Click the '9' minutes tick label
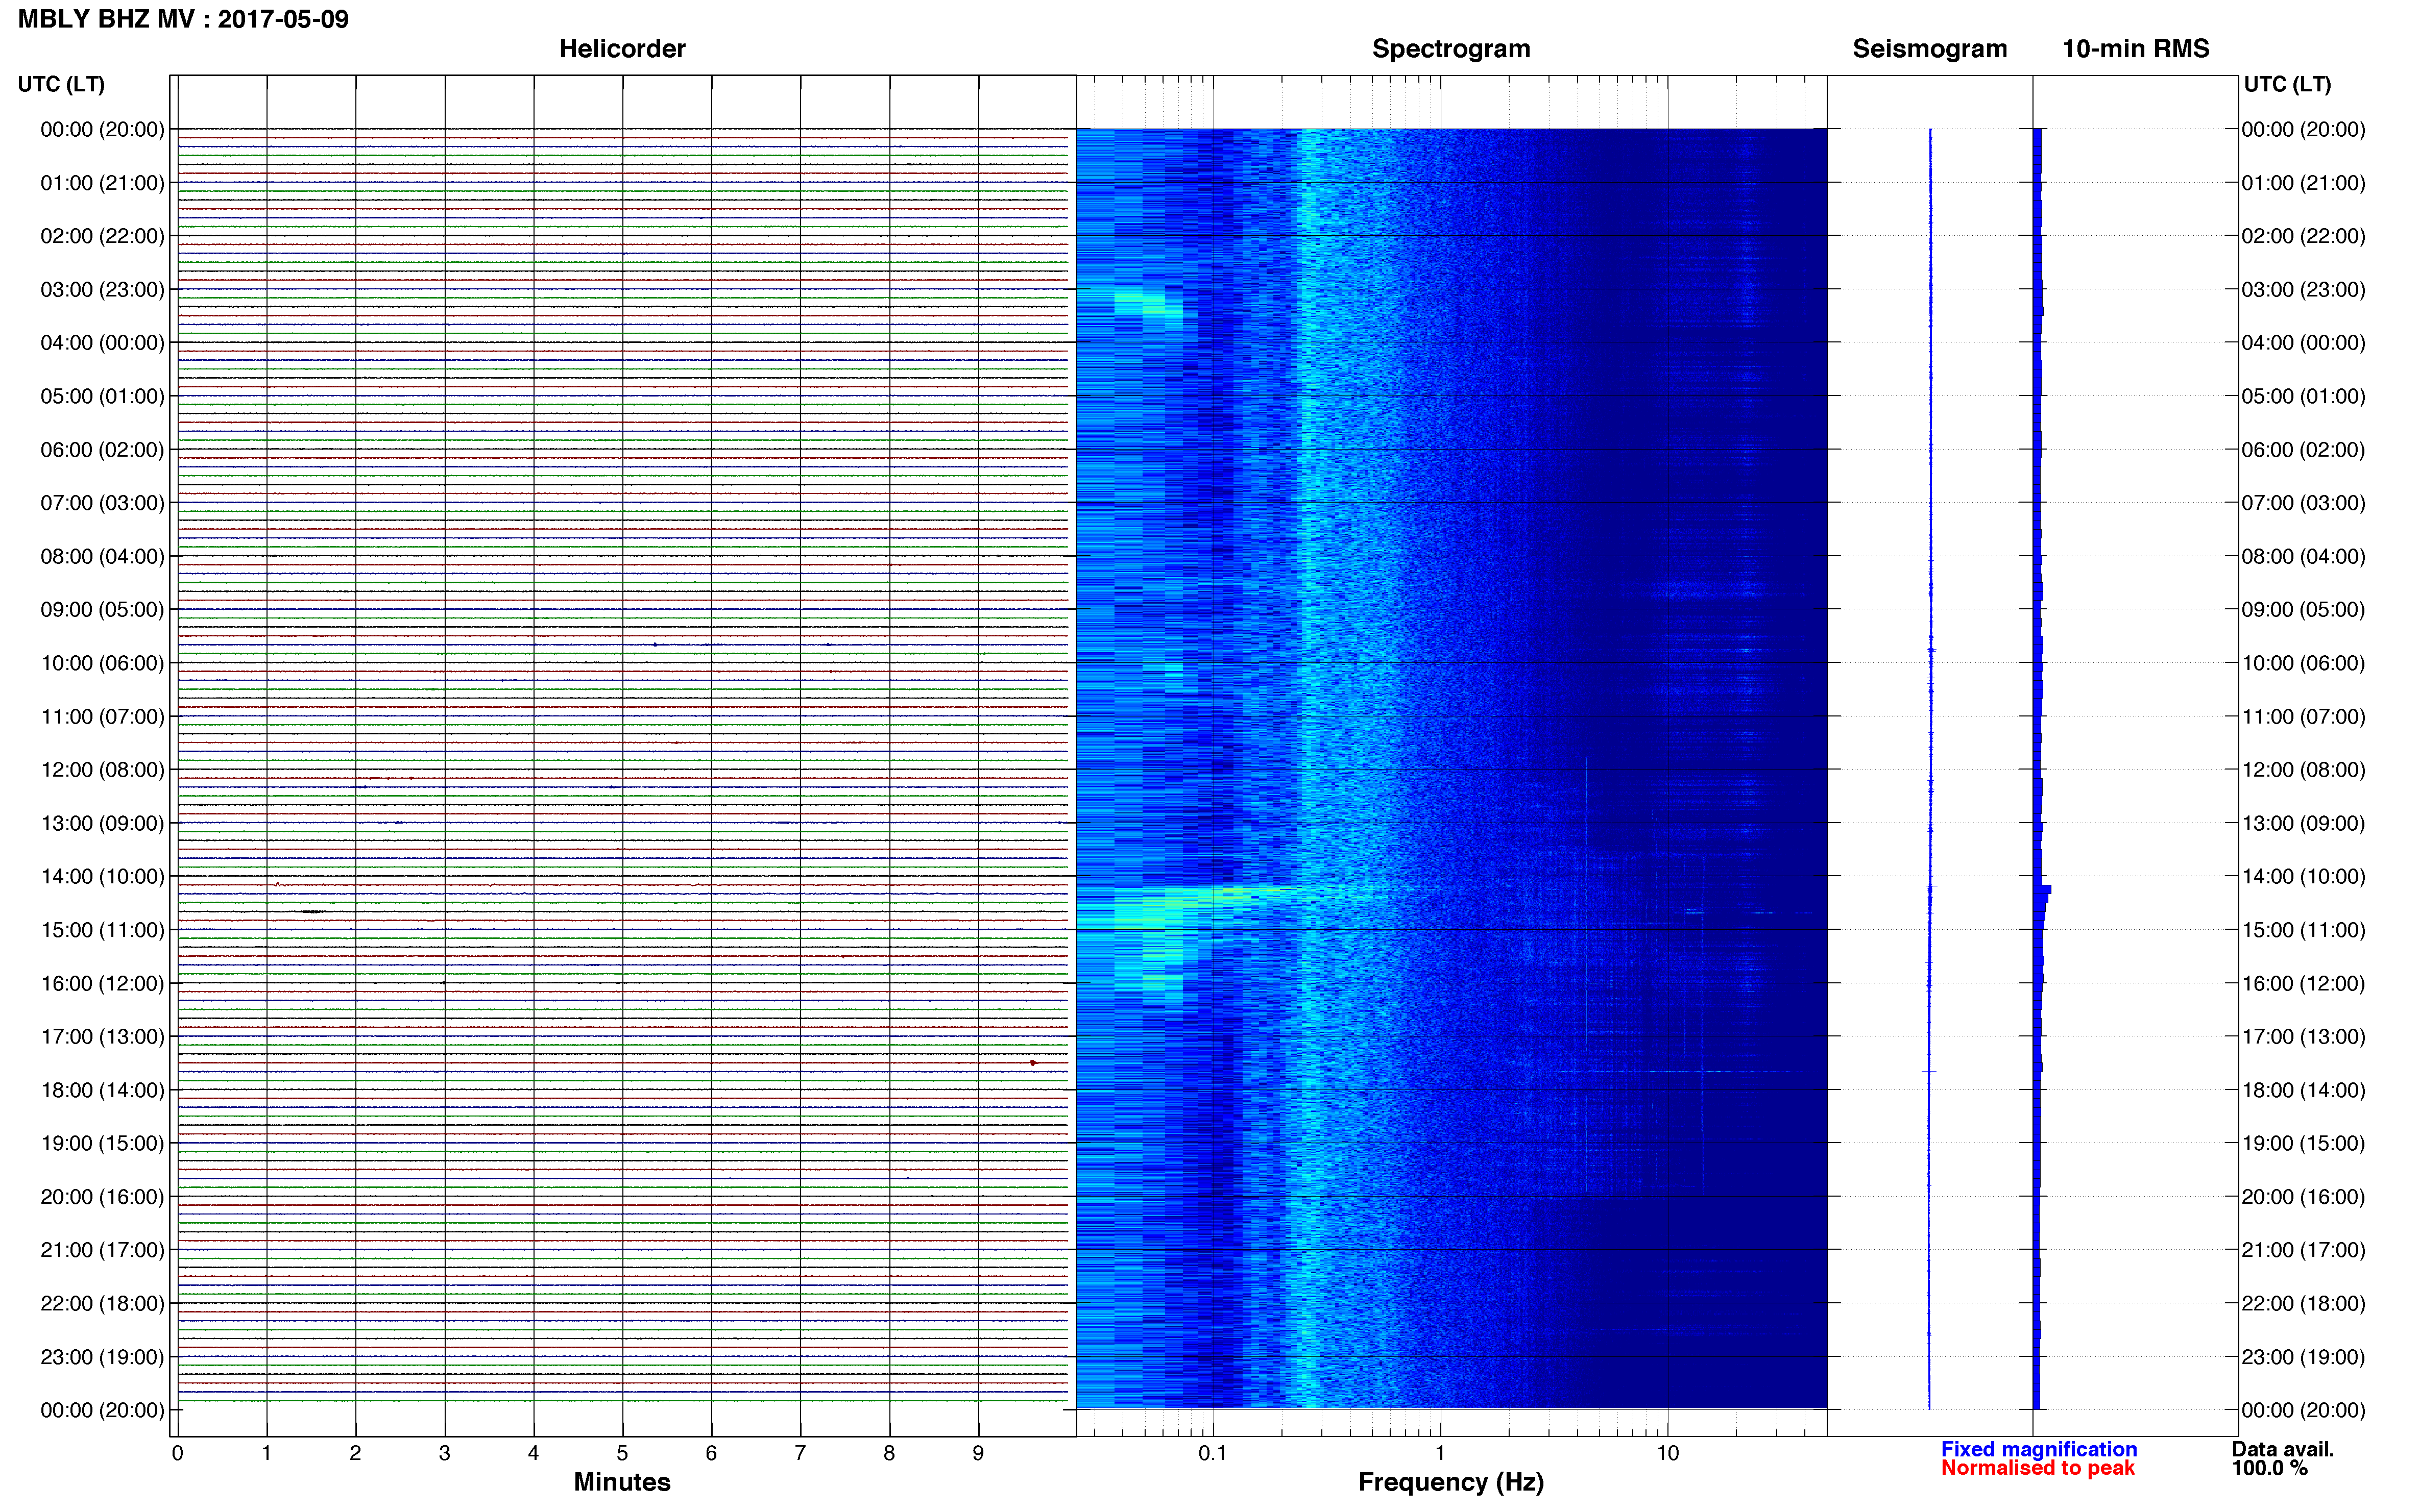The image size is (2420, 1512). coord(978,1453)
